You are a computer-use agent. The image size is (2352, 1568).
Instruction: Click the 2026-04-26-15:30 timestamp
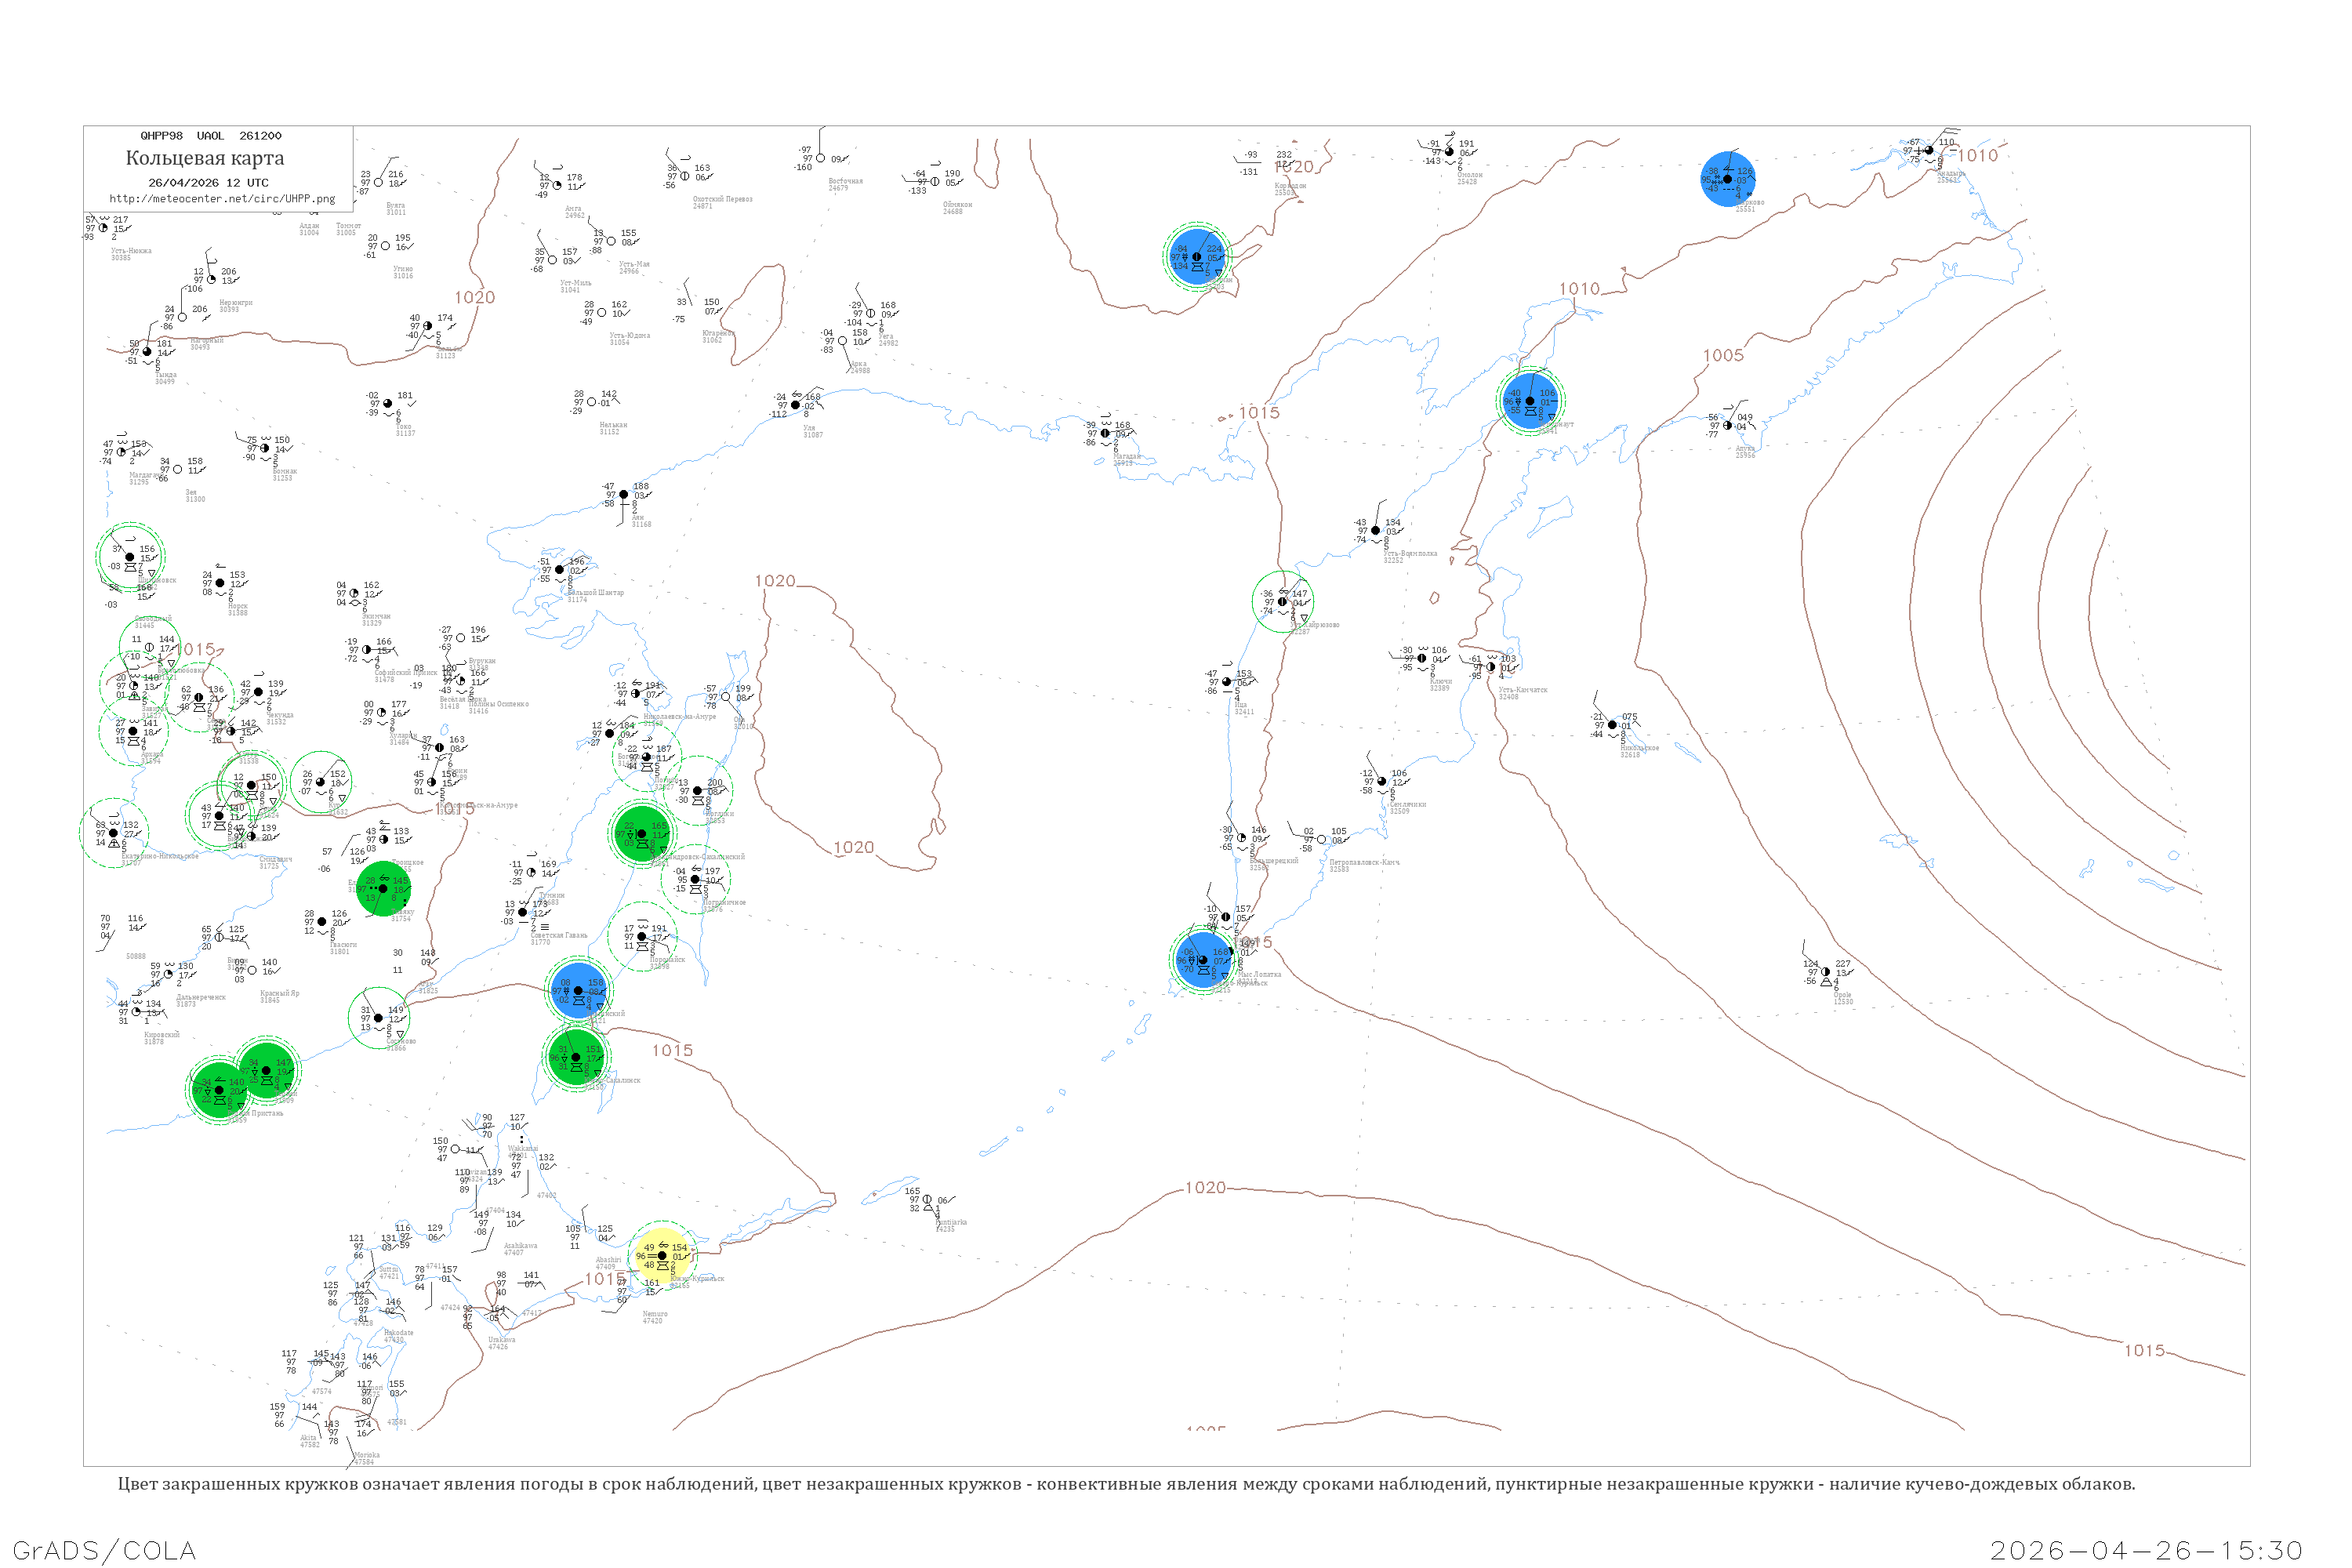click(2146, 1550)
